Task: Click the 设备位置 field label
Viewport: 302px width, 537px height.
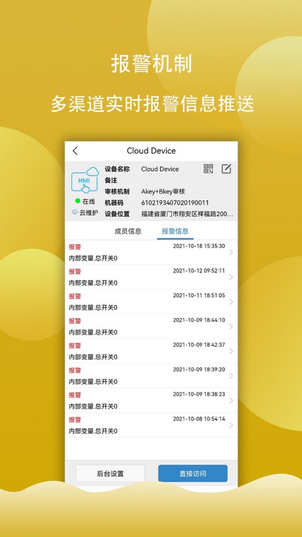Action: click(x=117, y=214)
